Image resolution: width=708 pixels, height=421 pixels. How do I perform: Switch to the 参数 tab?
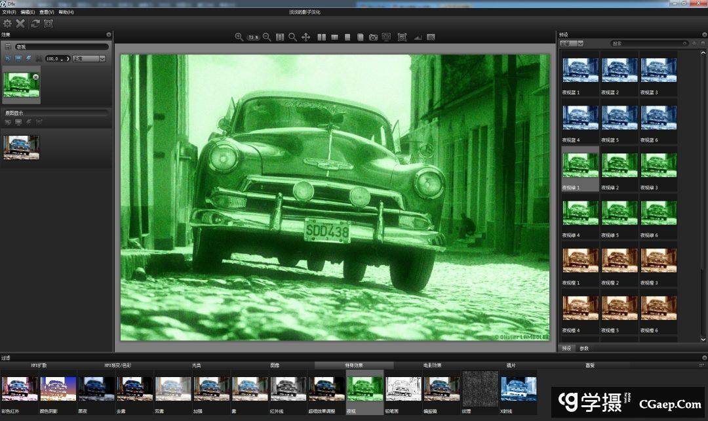[584, 348]
